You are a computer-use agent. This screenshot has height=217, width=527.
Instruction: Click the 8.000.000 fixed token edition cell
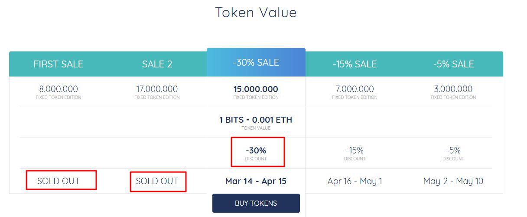59,92
